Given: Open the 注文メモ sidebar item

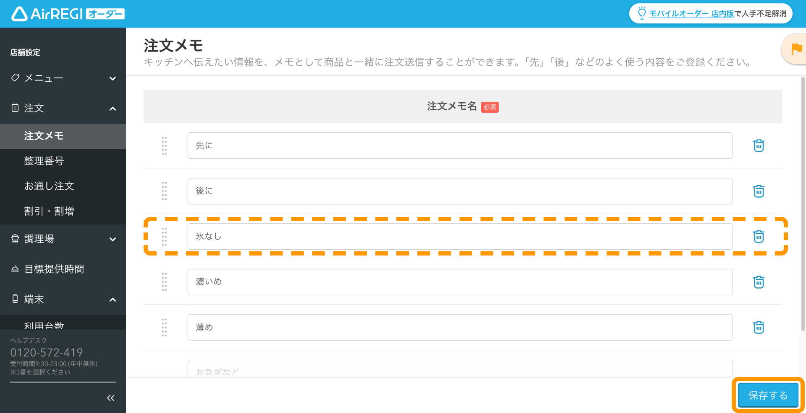Looking at the screenshot, I should [x=63, y=136].
